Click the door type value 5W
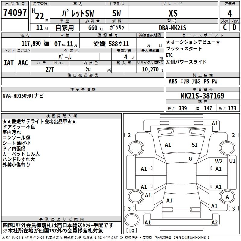The width and height of the screenshot is (241, 241). [x=117, y=13]
